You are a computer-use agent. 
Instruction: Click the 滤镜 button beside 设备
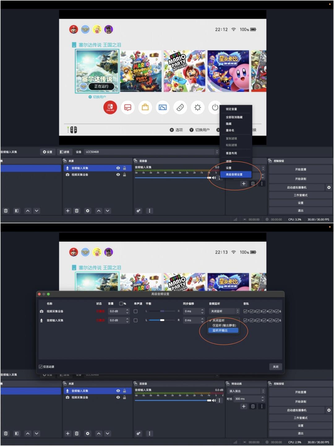click(64, 152)
